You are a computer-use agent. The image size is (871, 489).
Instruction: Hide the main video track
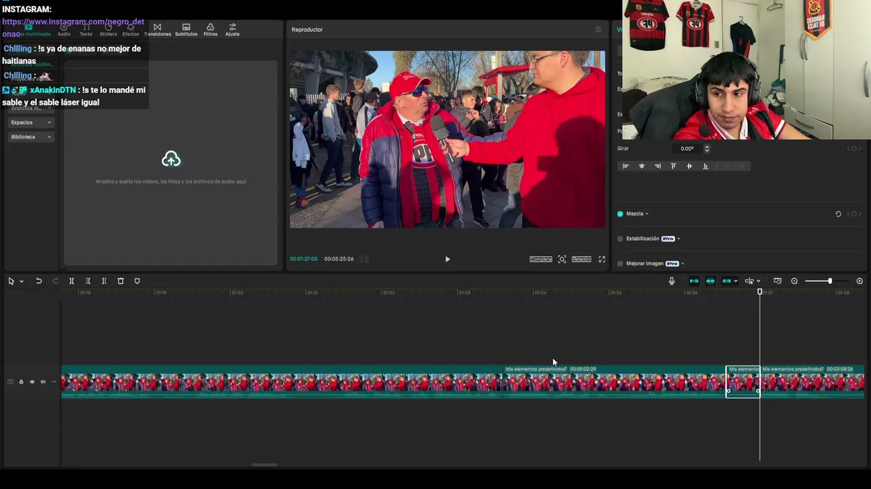click(32, 382)
